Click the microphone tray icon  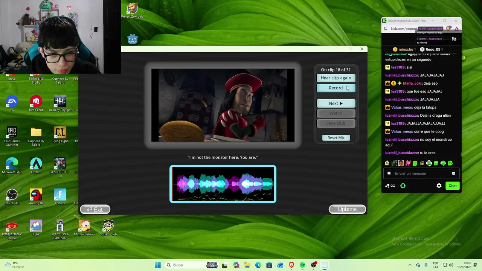[426, 265]
